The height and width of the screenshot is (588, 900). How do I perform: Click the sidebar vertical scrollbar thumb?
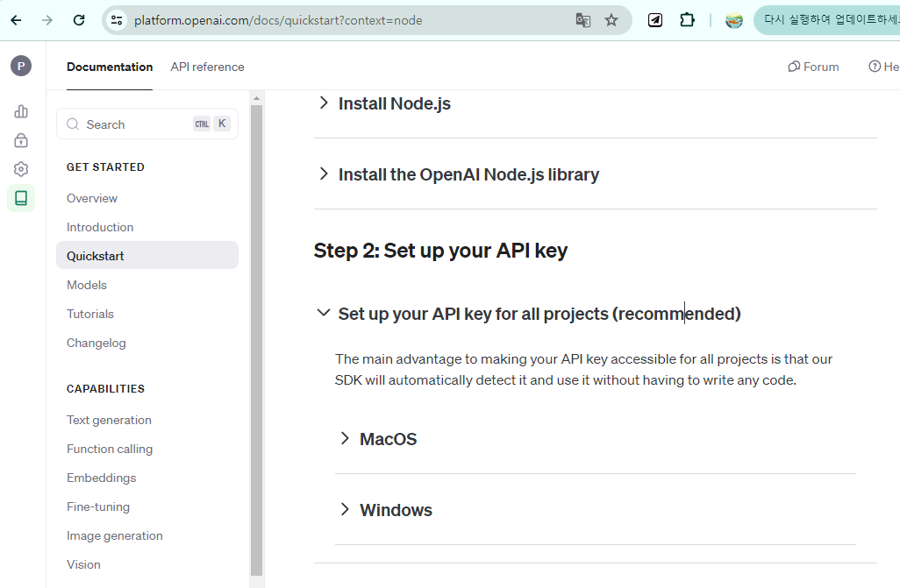pos(256,340)
